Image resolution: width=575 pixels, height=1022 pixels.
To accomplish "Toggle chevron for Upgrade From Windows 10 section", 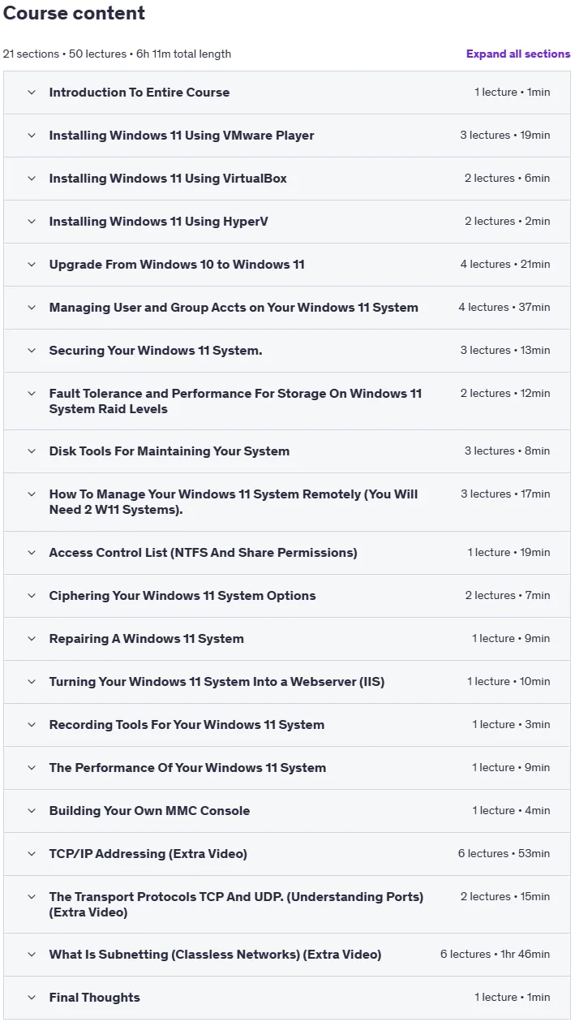I will coord(32,265).
